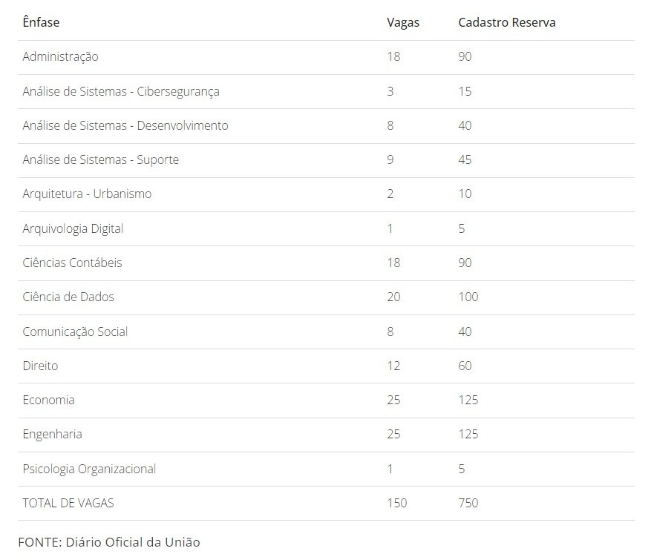Click the total cadastro reserva value 750
Viewport: 654px width, 557px height.
coord(468,503)
